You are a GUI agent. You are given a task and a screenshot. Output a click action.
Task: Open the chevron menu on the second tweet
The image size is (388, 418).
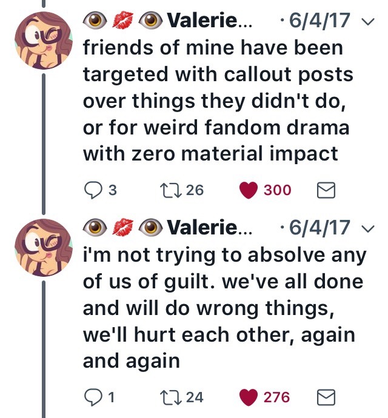(365, 228)
